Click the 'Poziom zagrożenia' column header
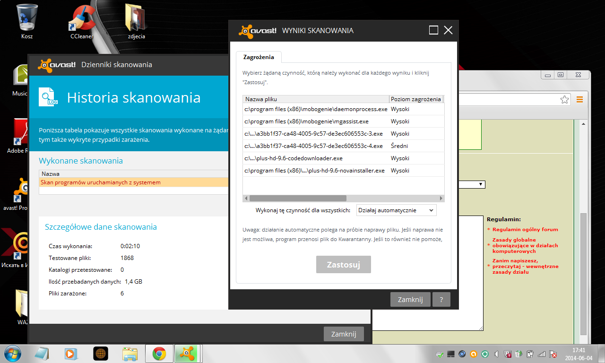The width and height of the screenshot is (605, 363). tap(416, 99)
